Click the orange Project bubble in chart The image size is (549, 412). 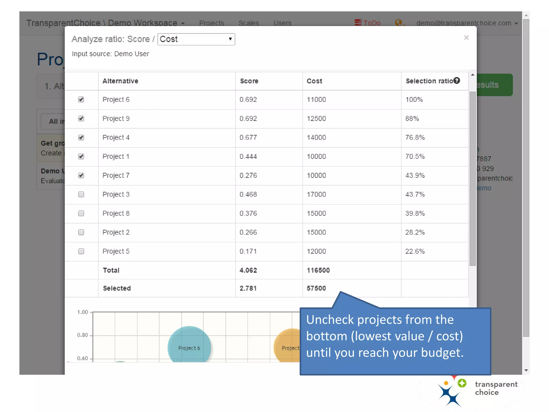[287, 345]
